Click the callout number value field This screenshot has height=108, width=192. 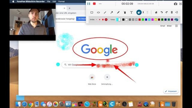[145, 12]
